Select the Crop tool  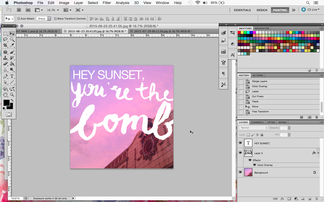[x=5, y=45]
